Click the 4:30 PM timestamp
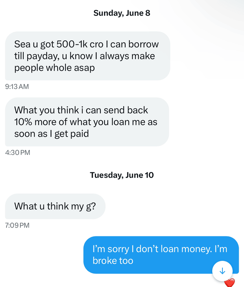244x287 pixels. coord(17,152)
